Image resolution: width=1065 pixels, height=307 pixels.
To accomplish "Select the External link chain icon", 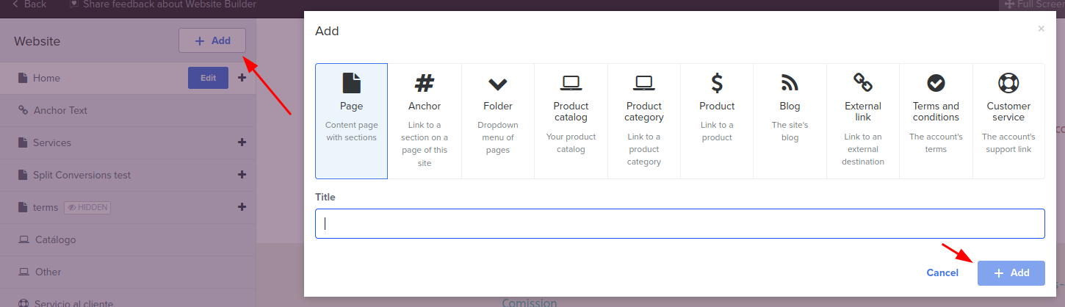I will click(x=862, y=82).
